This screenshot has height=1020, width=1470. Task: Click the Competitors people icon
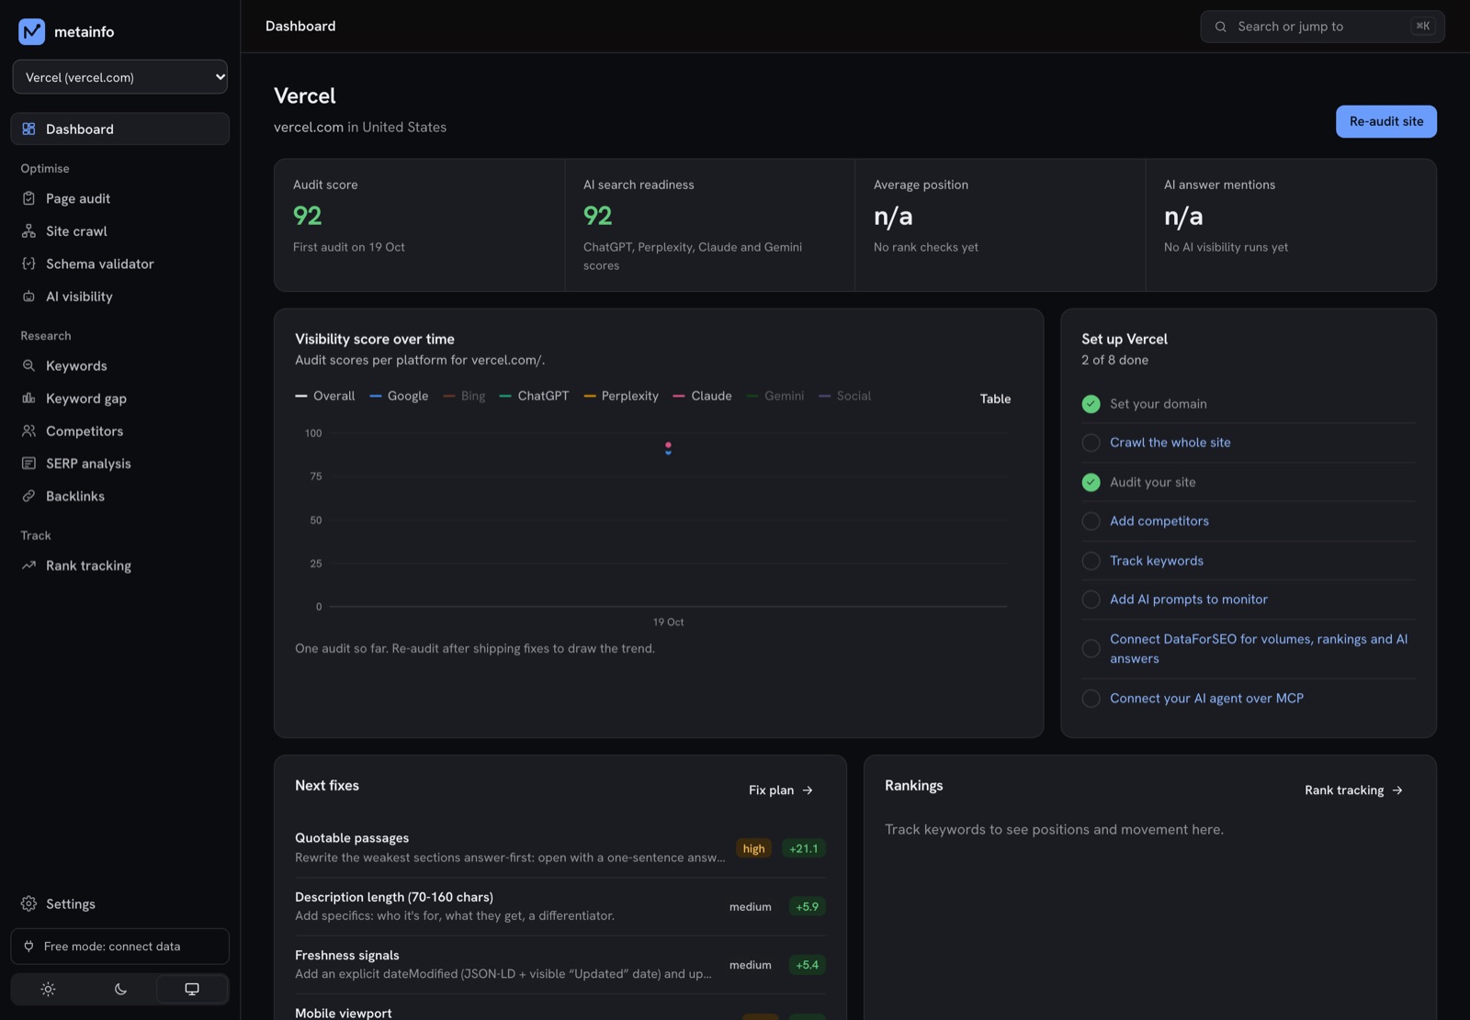point(28,431)
